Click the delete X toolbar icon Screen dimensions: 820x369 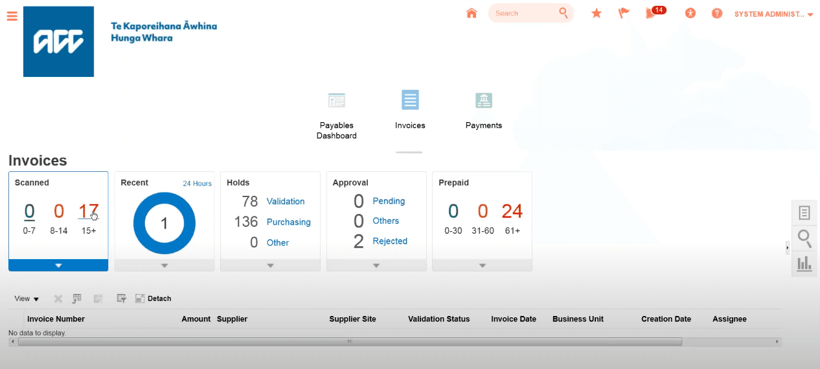[58, 299]
